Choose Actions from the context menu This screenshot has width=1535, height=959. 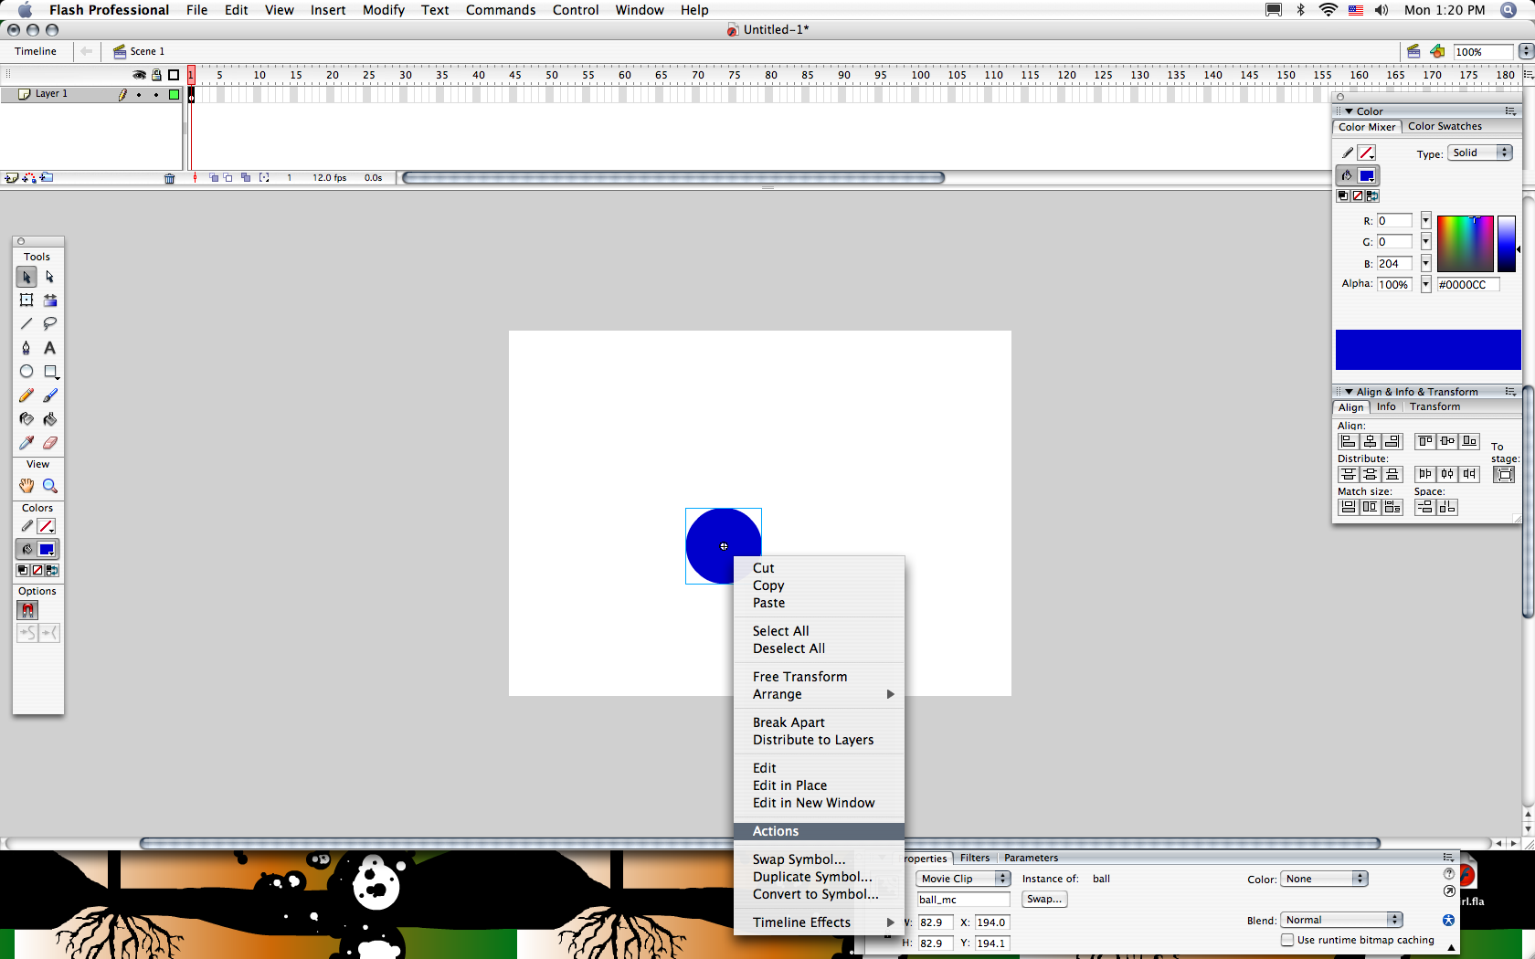[x=819, y=831]
